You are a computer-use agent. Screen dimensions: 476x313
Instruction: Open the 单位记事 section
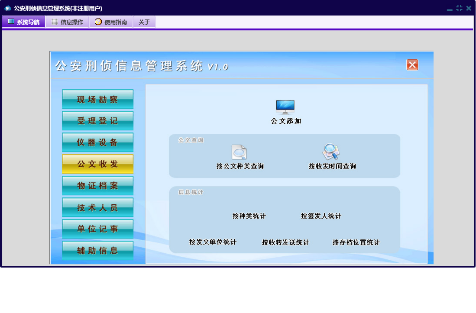97,229
